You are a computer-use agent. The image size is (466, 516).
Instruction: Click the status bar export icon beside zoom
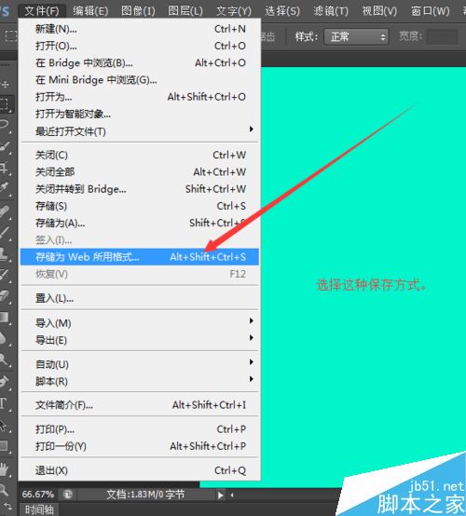[68, 495]
